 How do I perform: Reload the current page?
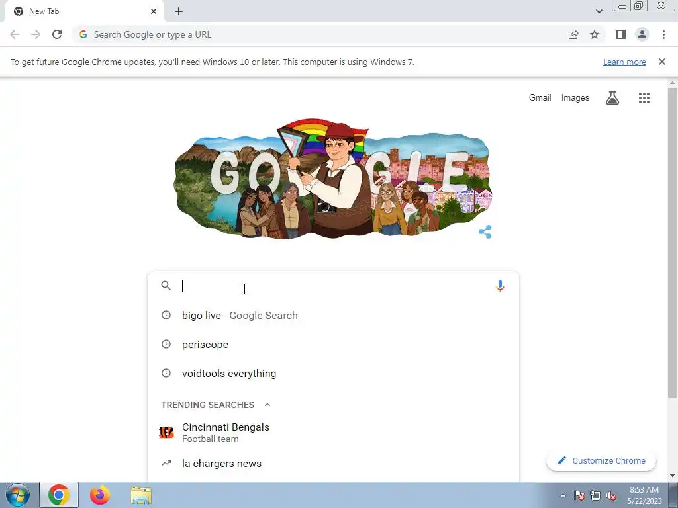(57, 34)
